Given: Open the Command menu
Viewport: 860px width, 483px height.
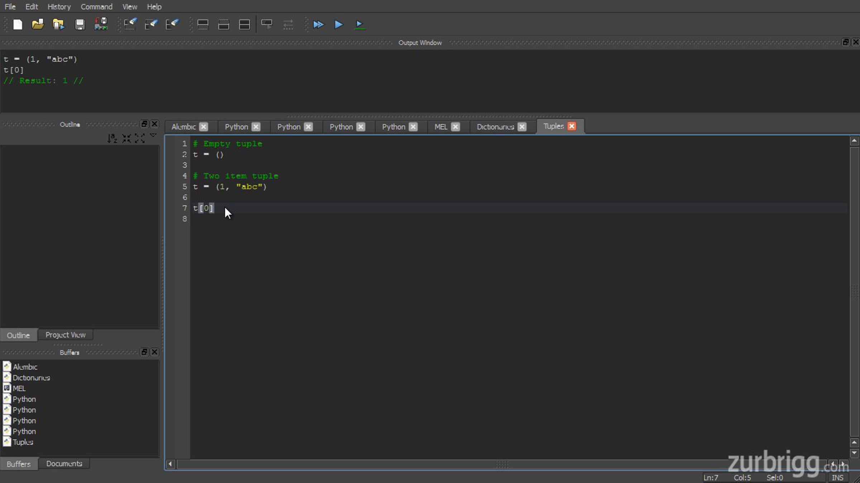Looking at the screenshot, I should click(96, 6).
